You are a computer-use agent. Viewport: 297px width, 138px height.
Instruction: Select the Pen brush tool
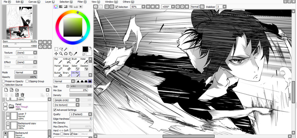click(x=58, y=61)
